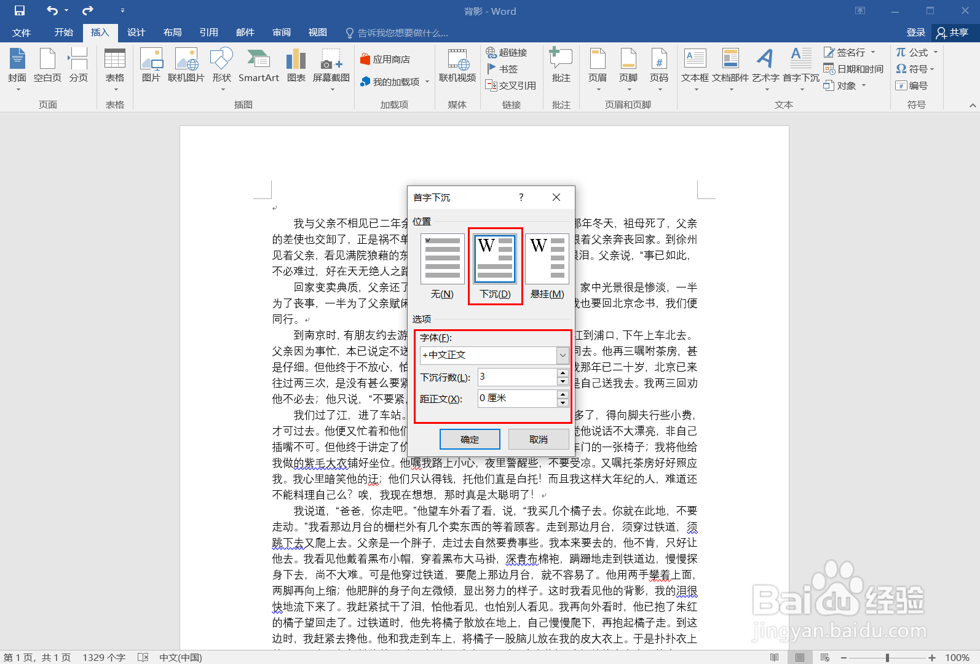Open Quick Parts (文档部件)

pos(730,69)
